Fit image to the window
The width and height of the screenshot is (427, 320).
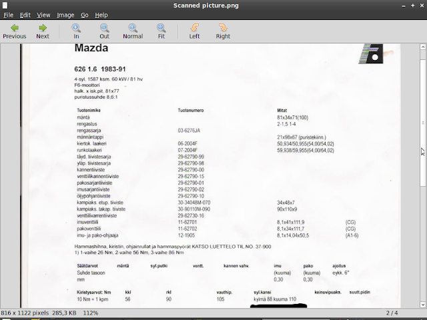pos(161,31)
